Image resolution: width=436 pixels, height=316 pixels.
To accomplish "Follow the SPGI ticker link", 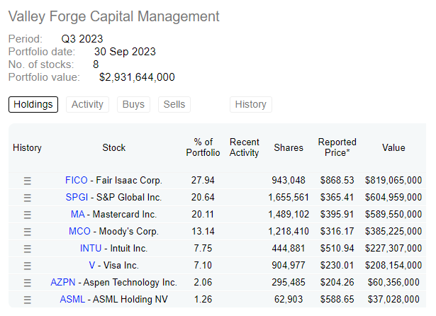I will tap(77, 198).
